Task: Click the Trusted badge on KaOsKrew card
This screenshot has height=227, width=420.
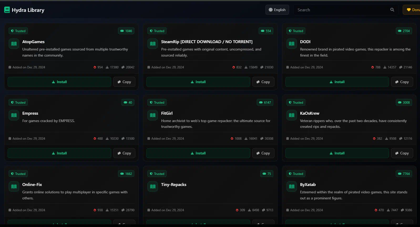Action: click(296, 102)
